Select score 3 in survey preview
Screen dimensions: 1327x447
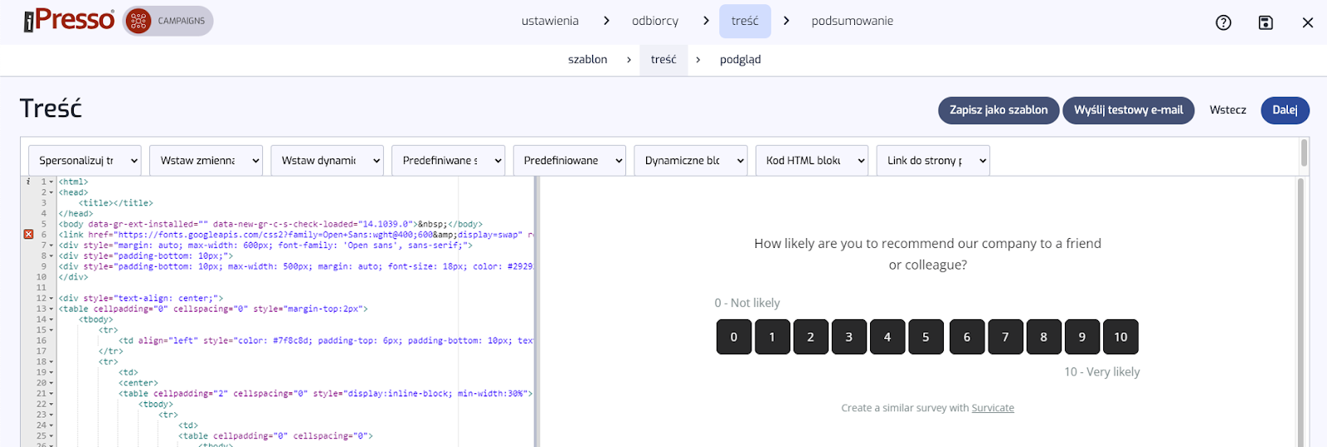(x=849, y=337)
